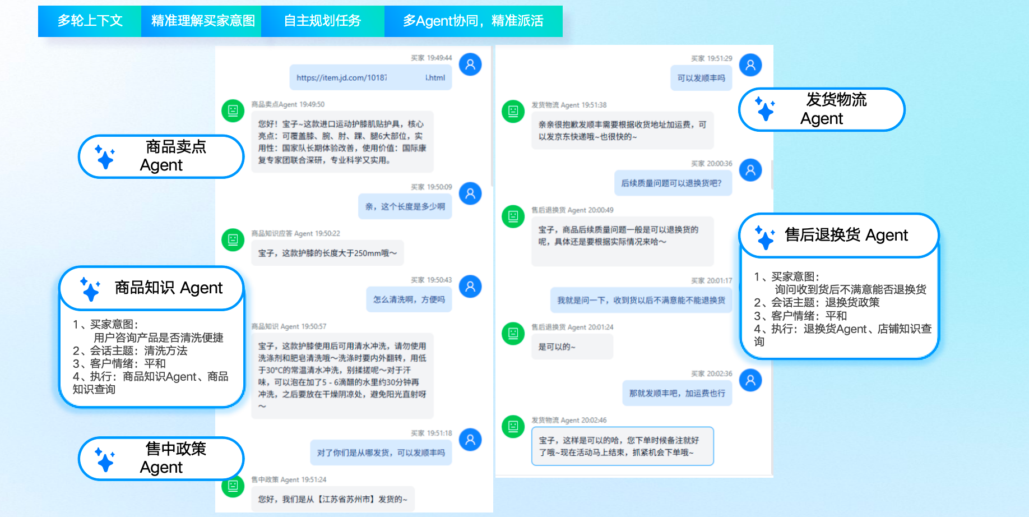The image size is (1029, 517).
Task: Select the 多Agent协同，精准派活 tab
Action: click(x=474, y=20)
